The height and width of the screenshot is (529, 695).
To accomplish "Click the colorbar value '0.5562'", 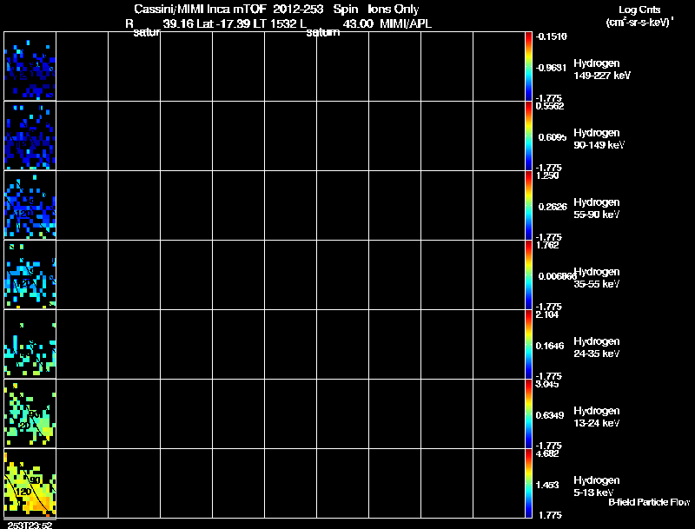I will click(550, 106).
